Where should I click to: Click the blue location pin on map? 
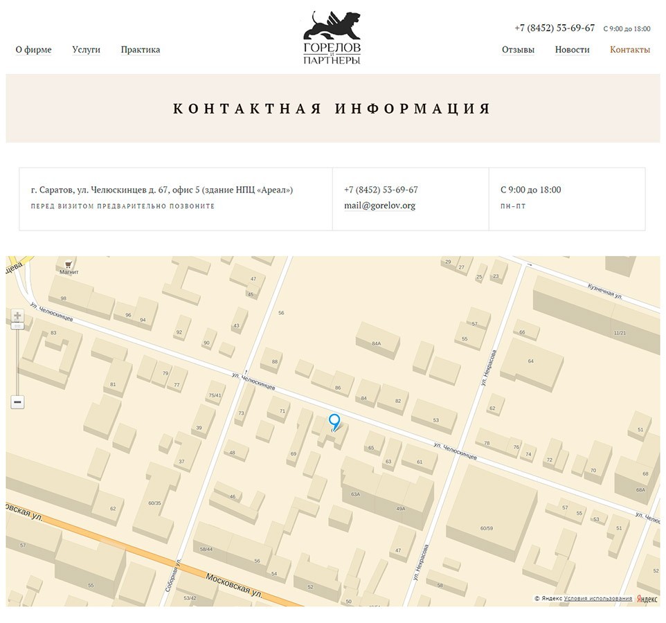pyautogui.click(x=334, y=421)
